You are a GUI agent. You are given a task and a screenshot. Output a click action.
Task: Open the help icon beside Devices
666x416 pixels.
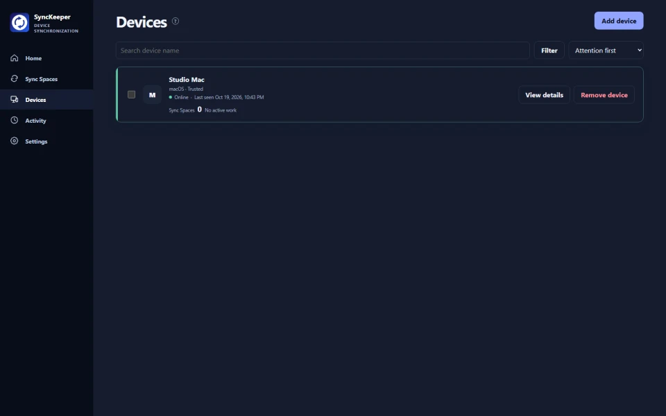[176, 21]
